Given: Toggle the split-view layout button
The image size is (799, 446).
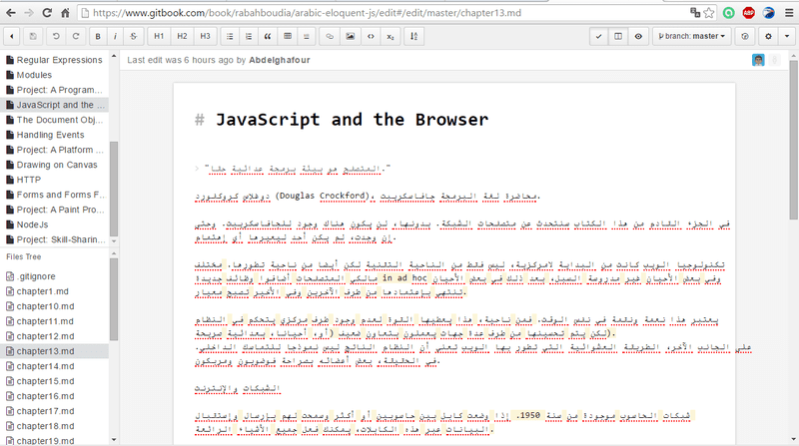Looking at the screenshot, I should pos(618,36).
